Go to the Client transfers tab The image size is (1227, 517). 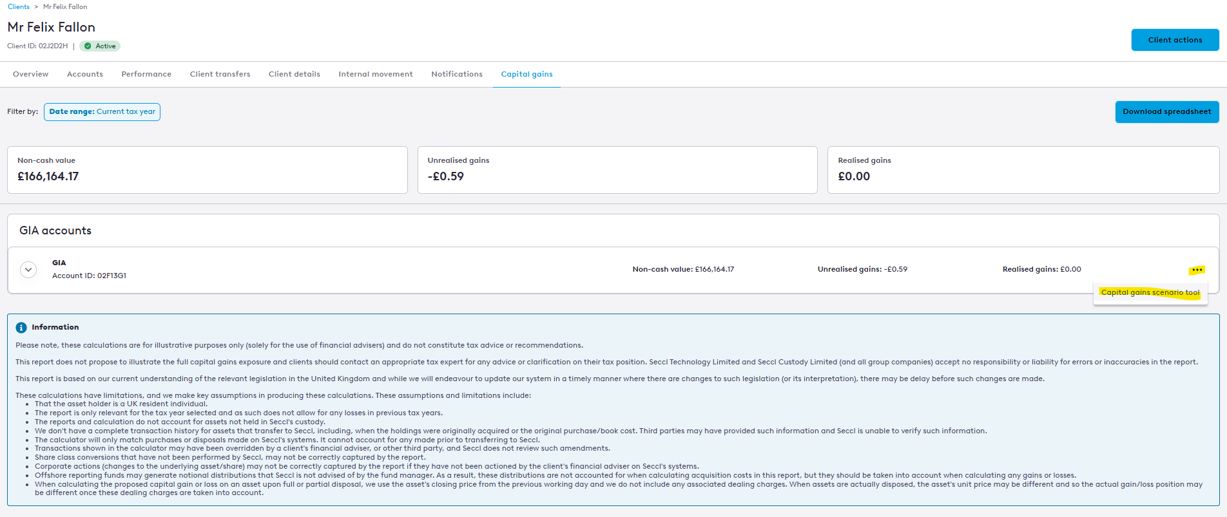tap(220, 75)
